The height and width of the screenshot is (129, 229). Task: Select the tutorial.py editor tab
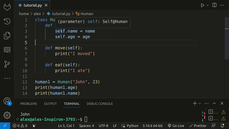coord(33,5)
